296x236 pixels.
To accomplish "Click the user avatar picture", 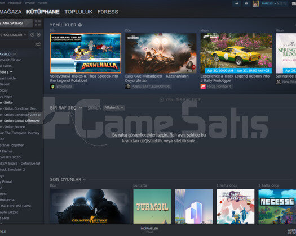I will coord(255,3).
